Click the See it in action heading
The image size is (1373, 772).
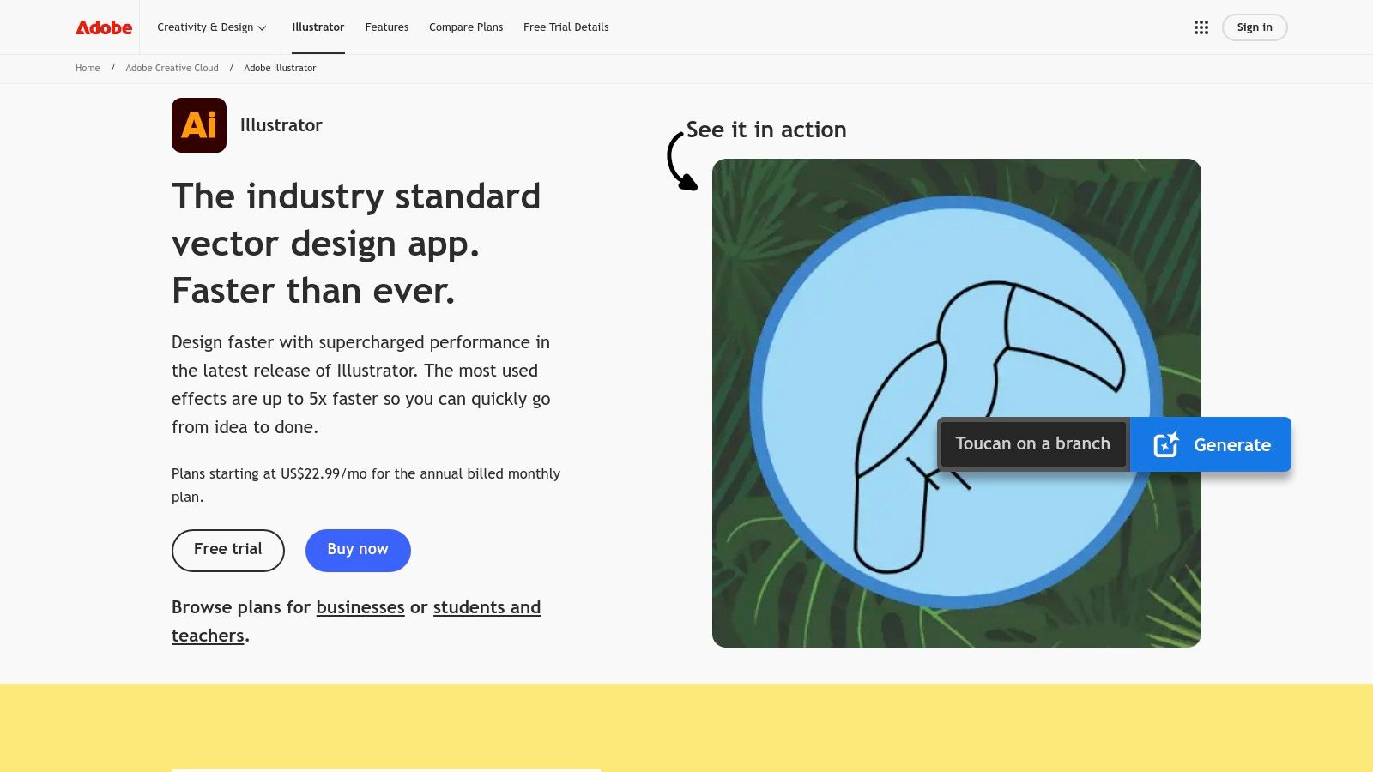coord(766,130)
